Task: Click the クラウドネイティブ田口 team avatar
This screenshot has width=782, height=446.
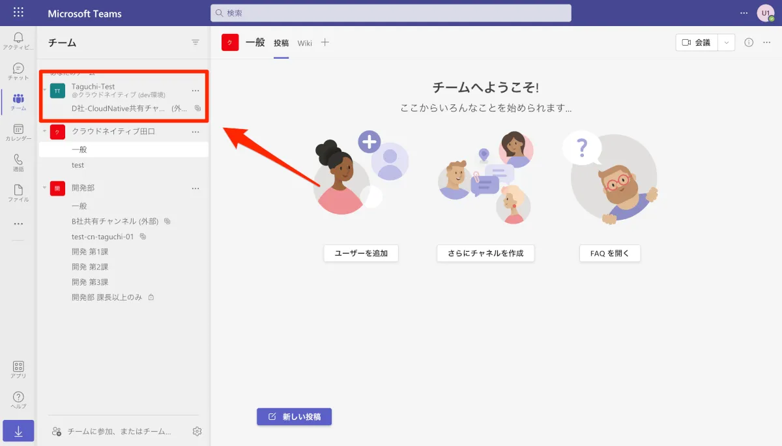Action: click(x=57, y=132)
